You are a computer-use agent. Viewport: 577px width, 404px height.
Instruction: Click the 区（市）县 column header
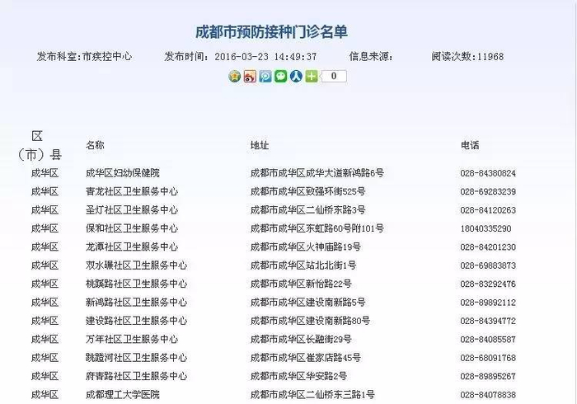40,145
